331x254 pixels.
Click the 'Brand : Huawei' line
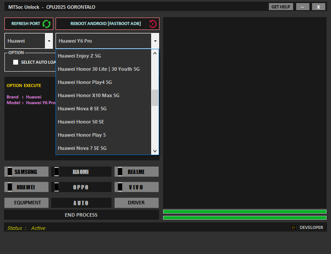(x=24, y=97)
